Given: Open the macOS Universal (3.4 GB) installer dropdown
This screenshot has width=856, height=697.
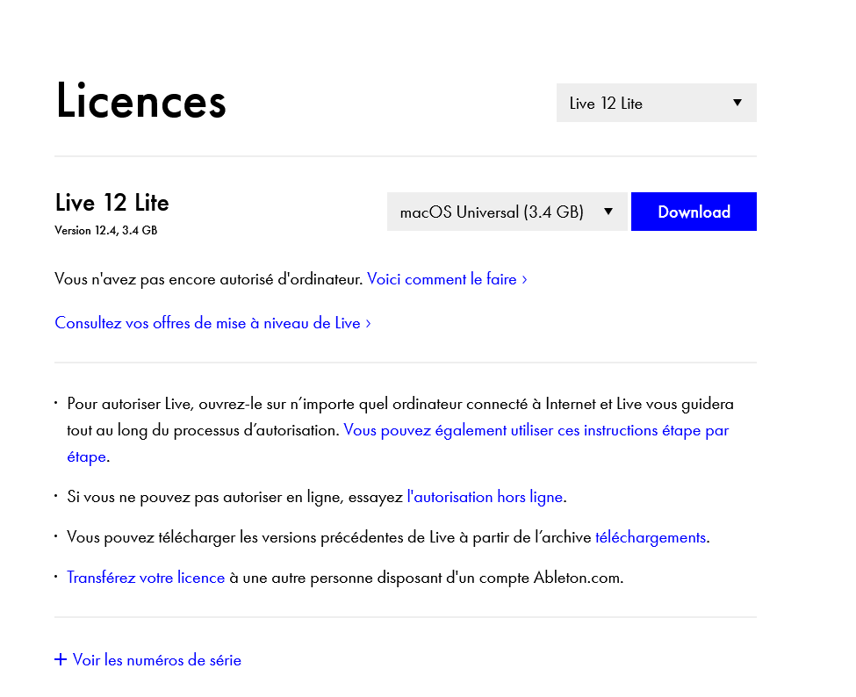Looking at the screenshot, I should click(507, 212).
